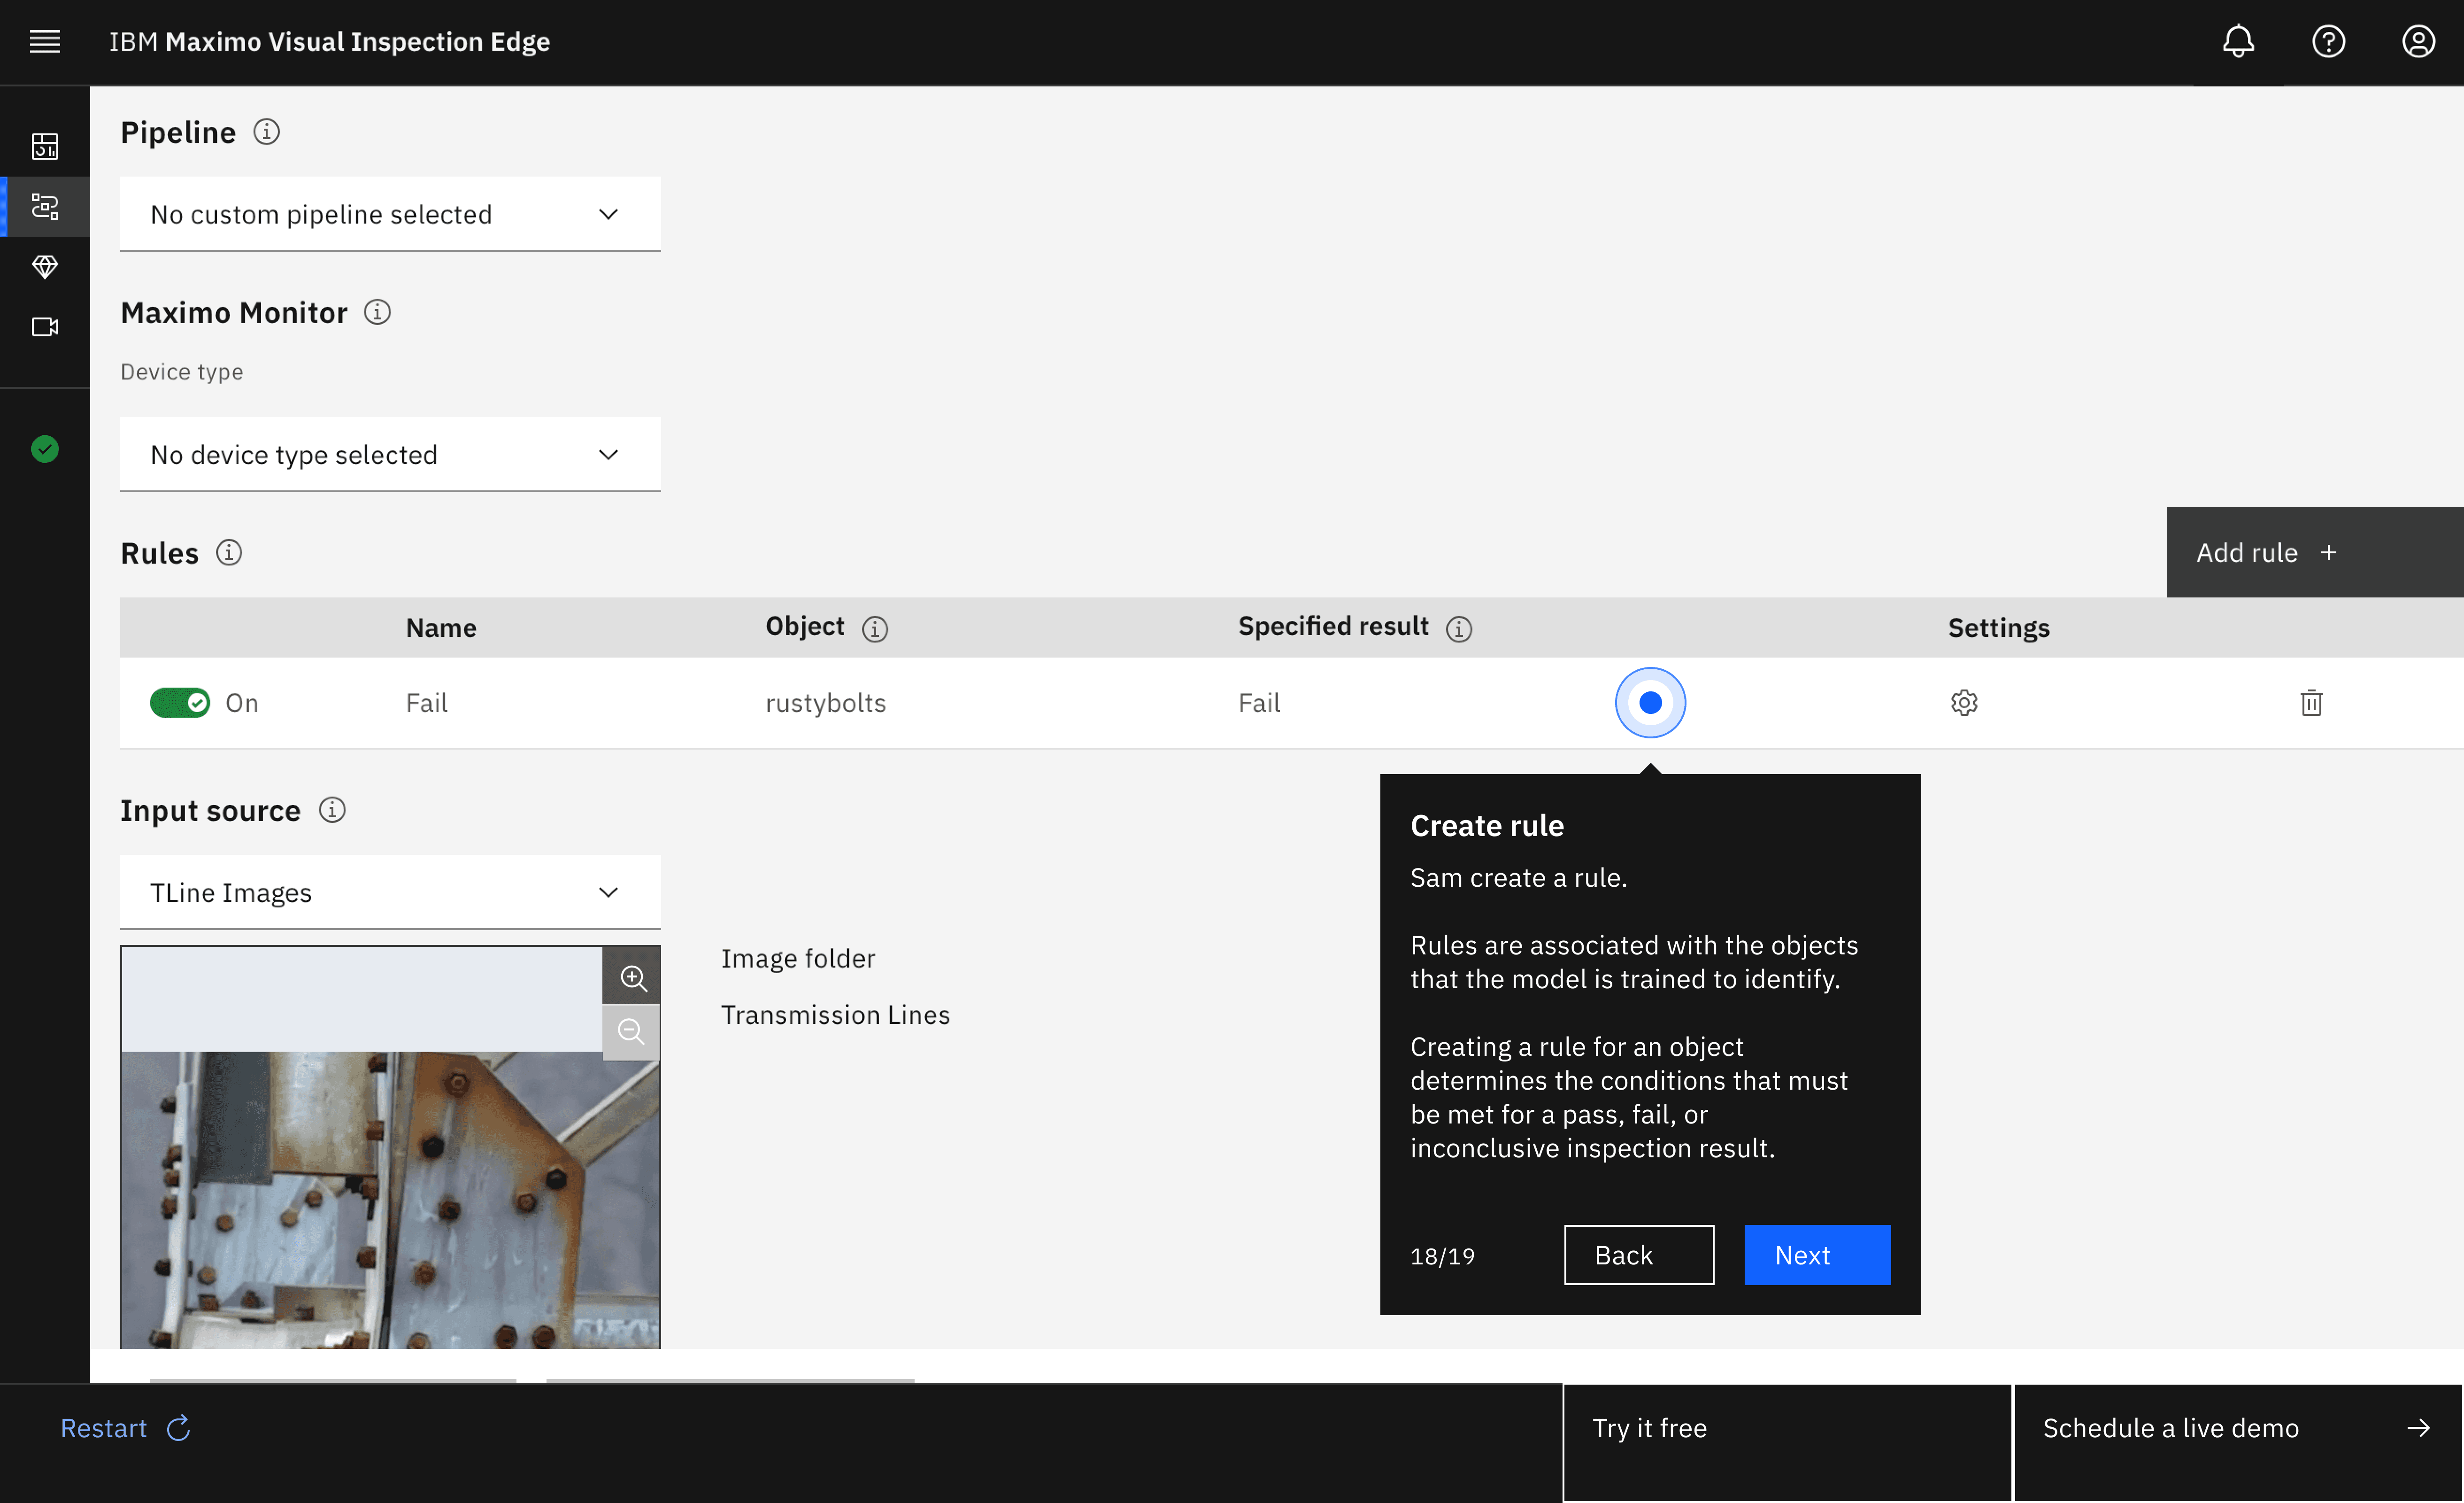Image resolution: width=2464 pixels, height=1503 pixels.
Task: Open the user profile icon
Action: [2418, 42]
